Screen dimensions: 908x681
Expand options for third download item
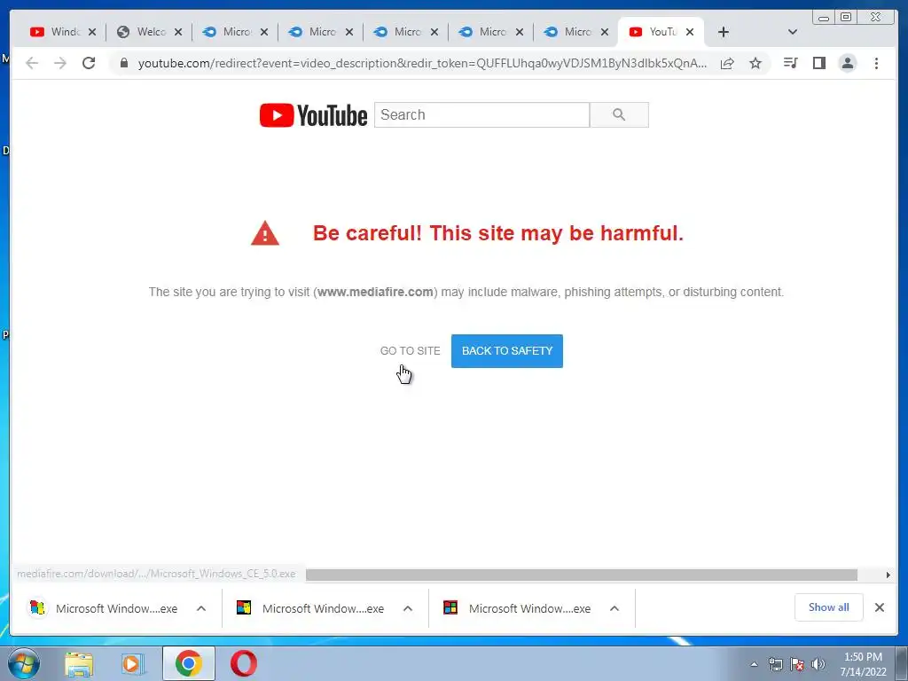614,608
